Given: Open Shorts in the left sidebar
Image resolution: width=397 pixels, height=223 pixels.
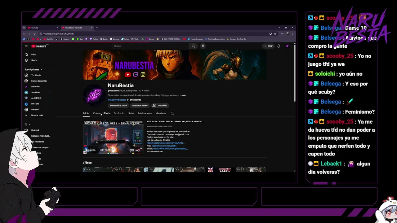Looking at the screenshot, I should (x=31, y=60).
